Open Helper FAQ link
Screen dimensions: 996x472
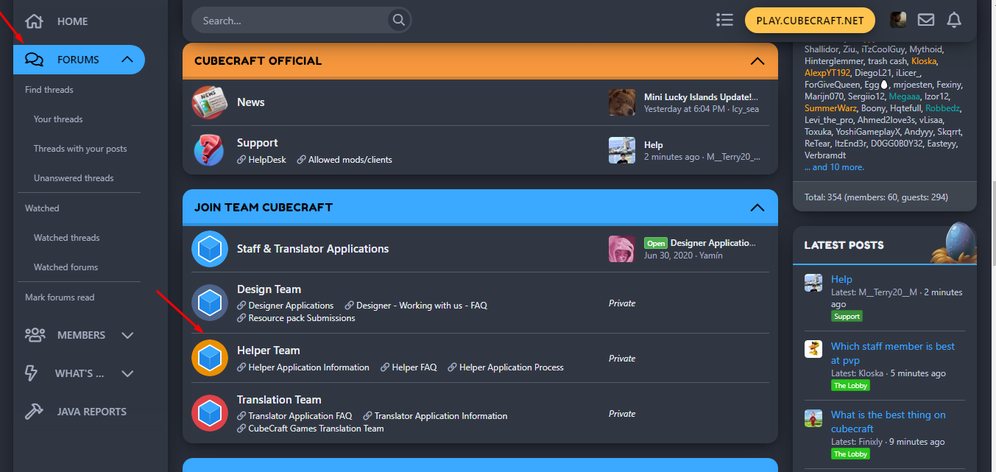coord(414,367)
